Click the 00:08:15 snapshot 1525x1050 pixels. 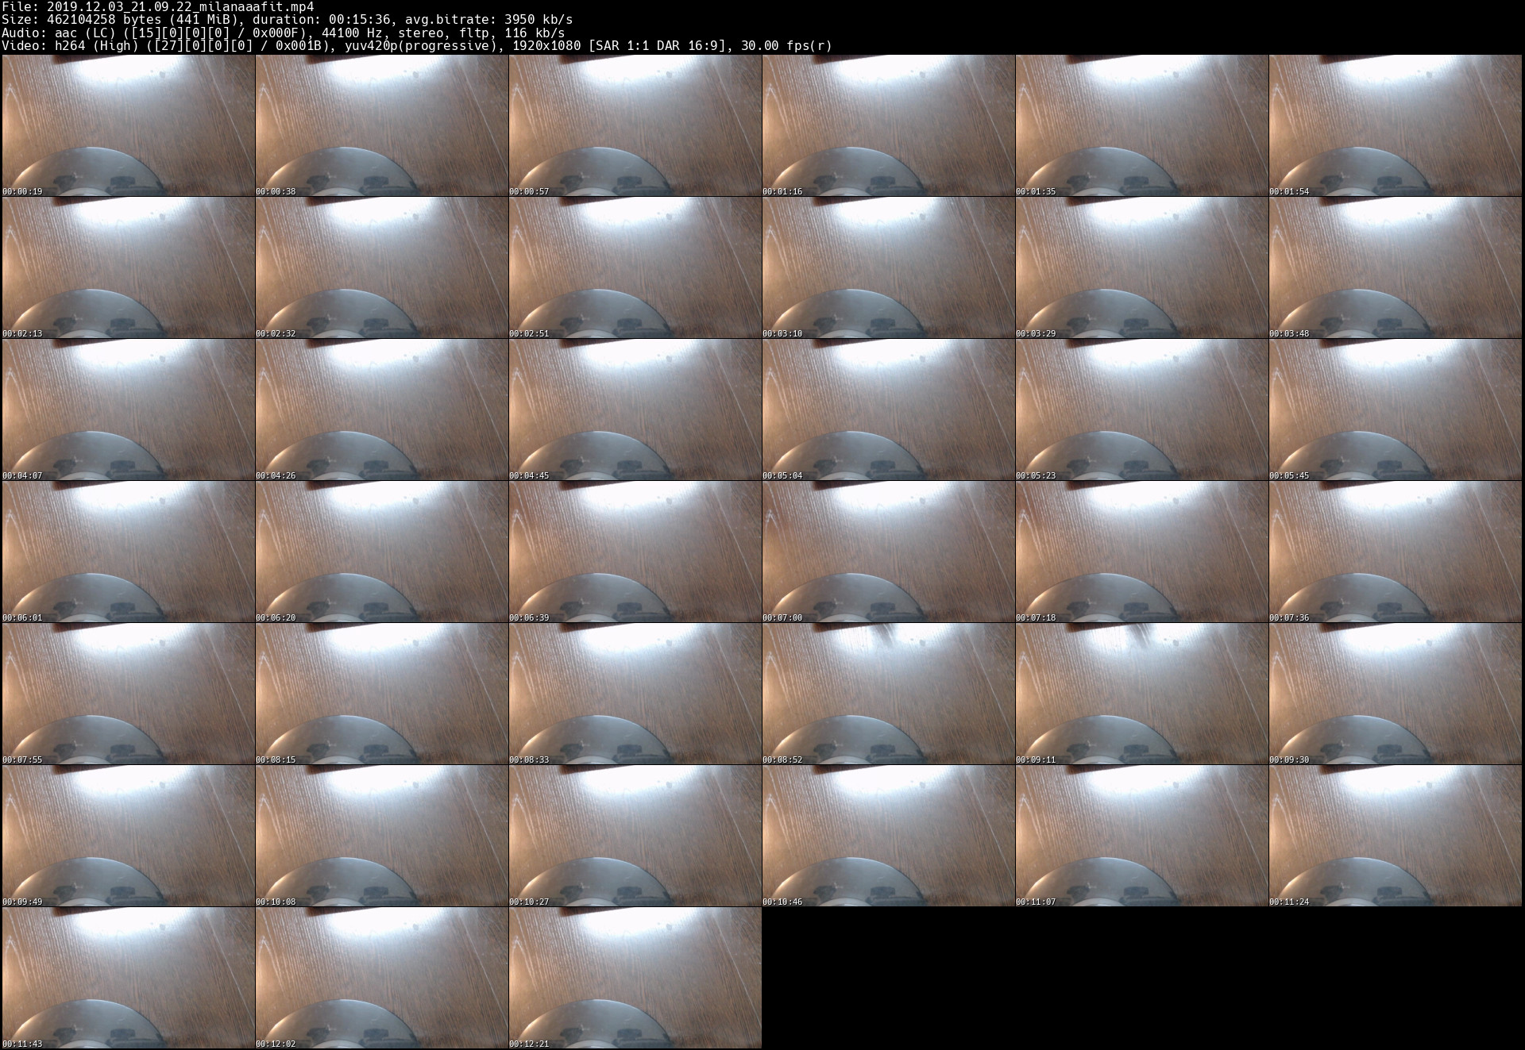pos(381,694)
